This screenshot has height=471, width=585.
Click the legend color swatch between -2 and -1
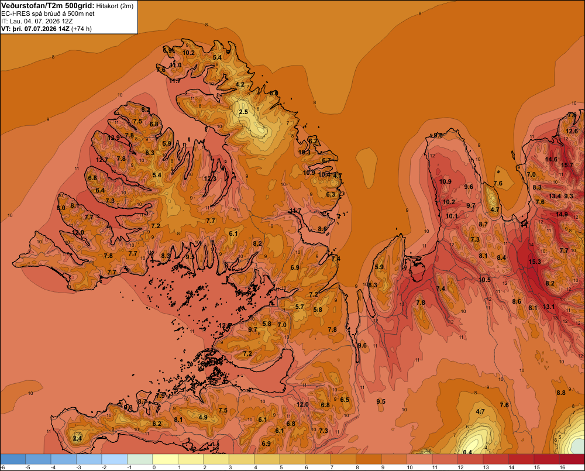115,459
